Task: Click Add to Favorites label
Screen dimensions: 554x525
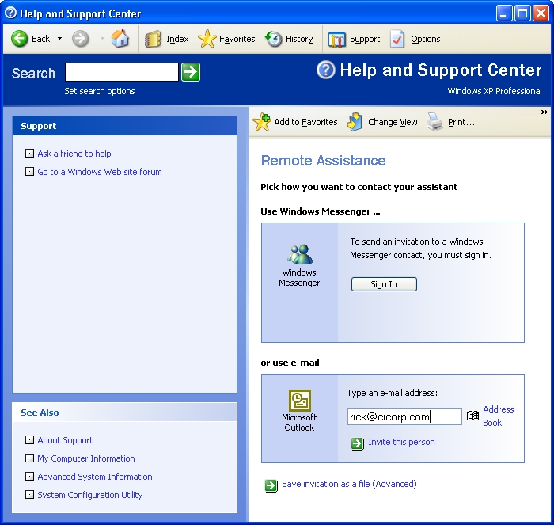Action: tap(305, 122)
